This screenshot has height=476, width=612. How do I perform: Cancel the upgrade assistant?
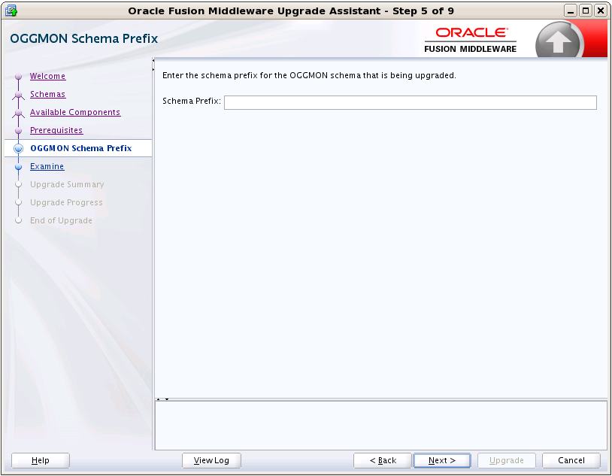pos(571,460)
